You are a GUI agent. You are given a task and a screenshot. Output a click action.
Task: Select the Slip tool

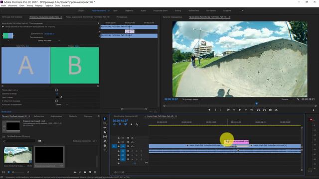tap(105, 137)
